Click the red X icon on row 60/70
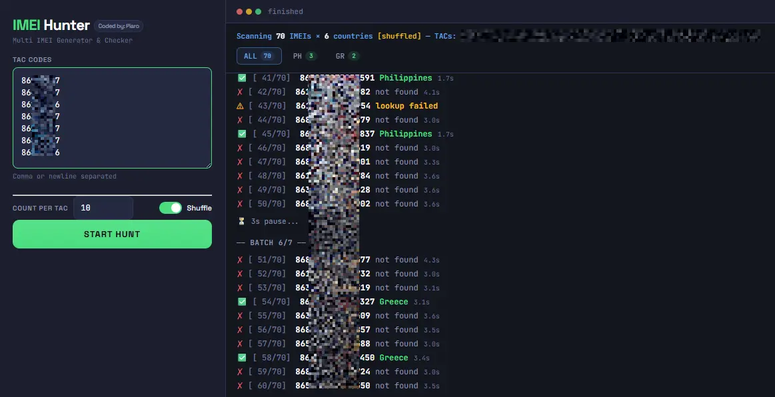The image size is (775, 397). tap(240, 386)
